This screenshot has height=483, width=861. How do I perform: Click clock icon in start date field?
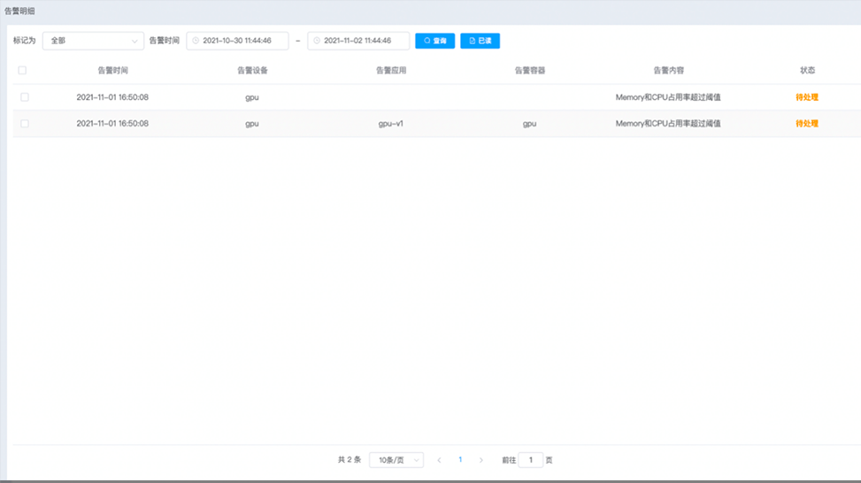(196, 41)
